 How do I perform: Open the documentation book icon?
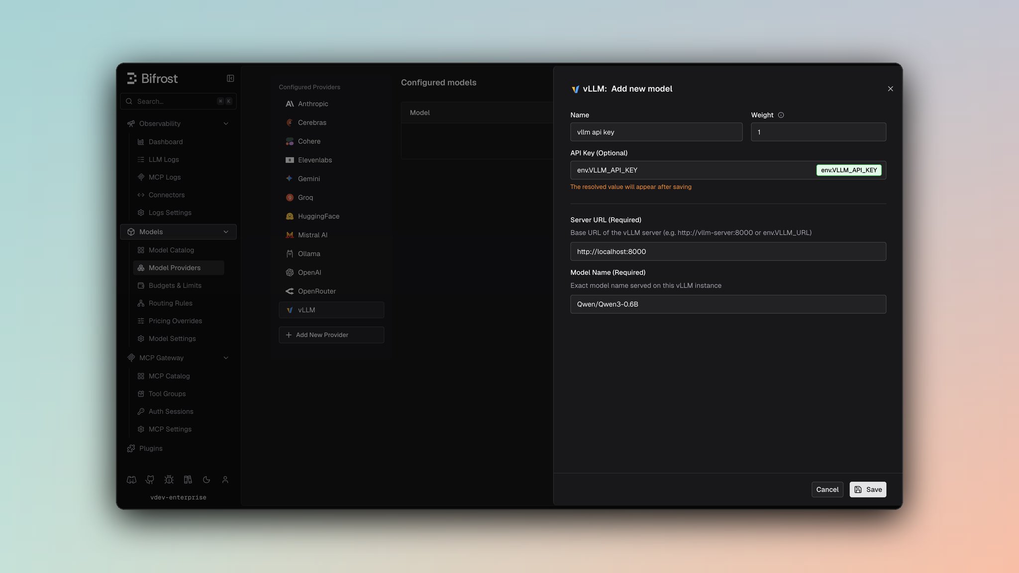188,480
